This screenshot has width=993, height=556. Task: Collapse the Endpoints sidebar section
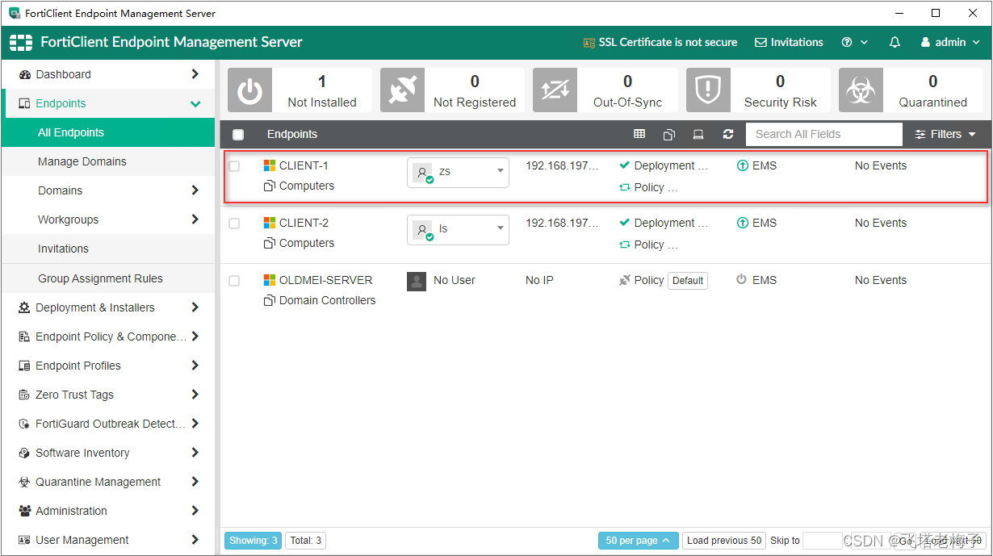tap(195, 103)
